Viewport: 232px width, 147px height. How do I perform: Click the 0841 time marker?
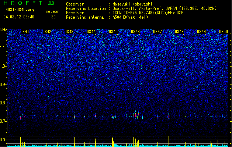(x=25, y=32)
